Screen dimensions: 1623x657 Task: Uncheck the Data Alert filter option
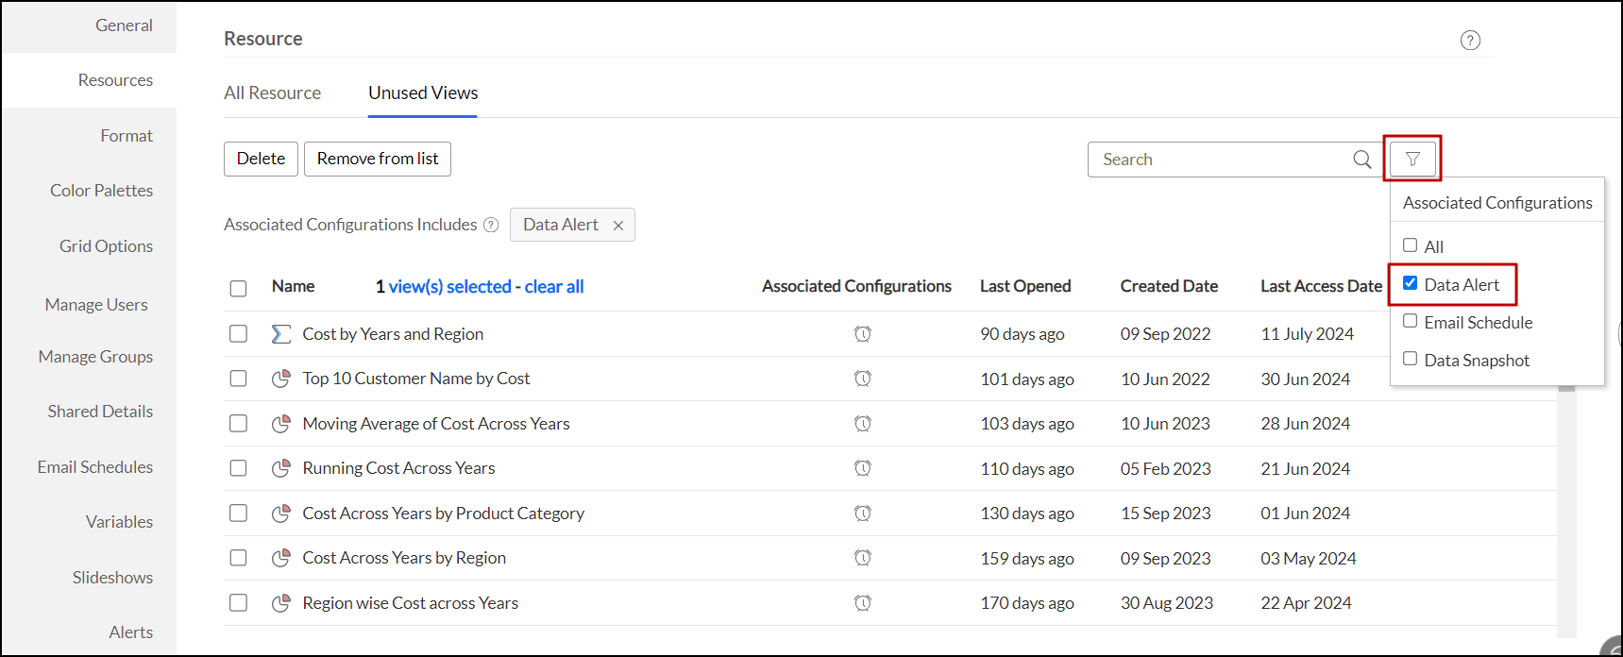1410,283
